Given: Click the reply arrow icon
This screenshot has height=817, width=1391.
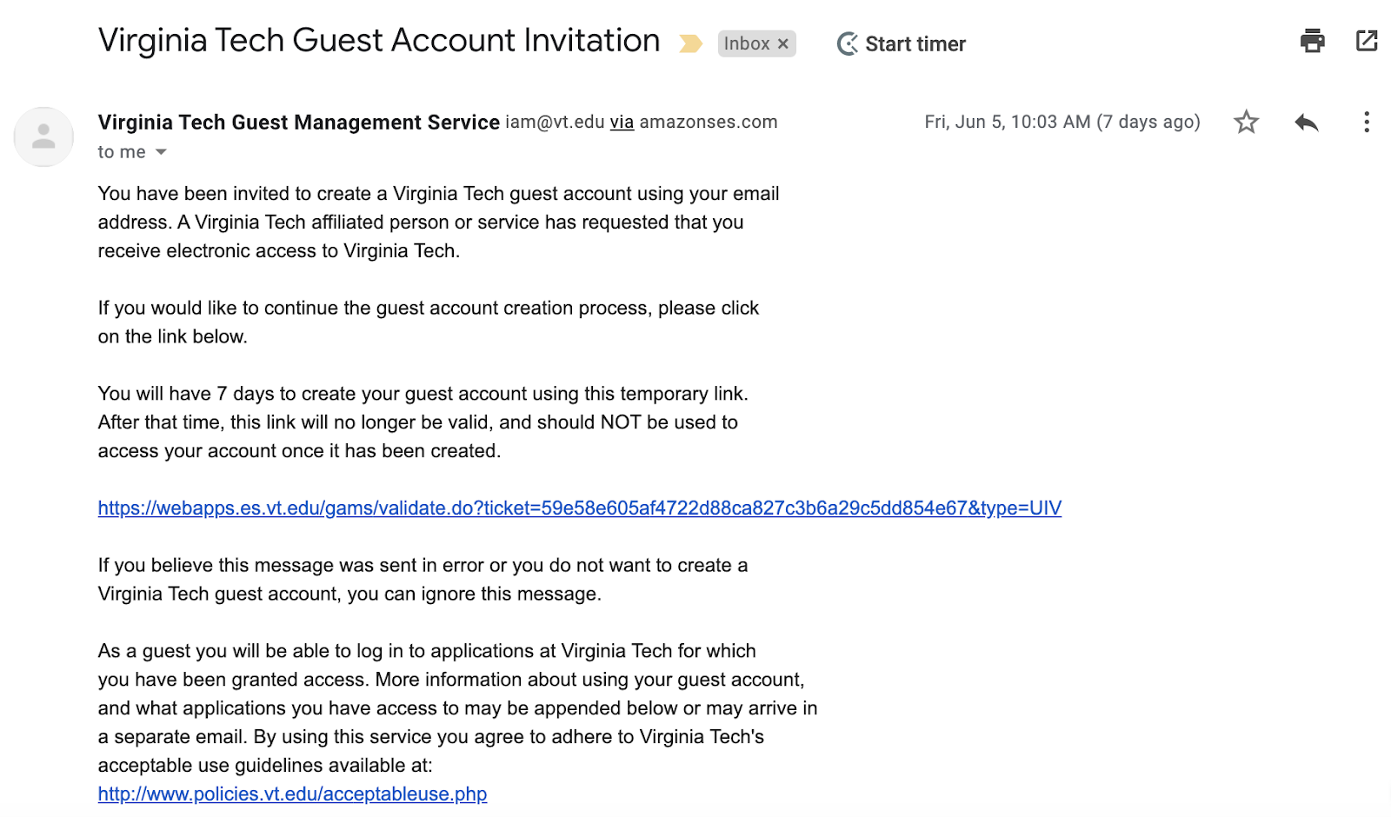Looking at the screenshot, I should pos(1306,123).
